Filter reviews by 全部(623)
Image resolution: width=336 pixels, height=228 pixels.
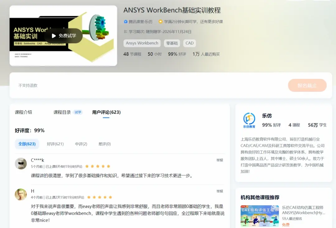point(27,144)
